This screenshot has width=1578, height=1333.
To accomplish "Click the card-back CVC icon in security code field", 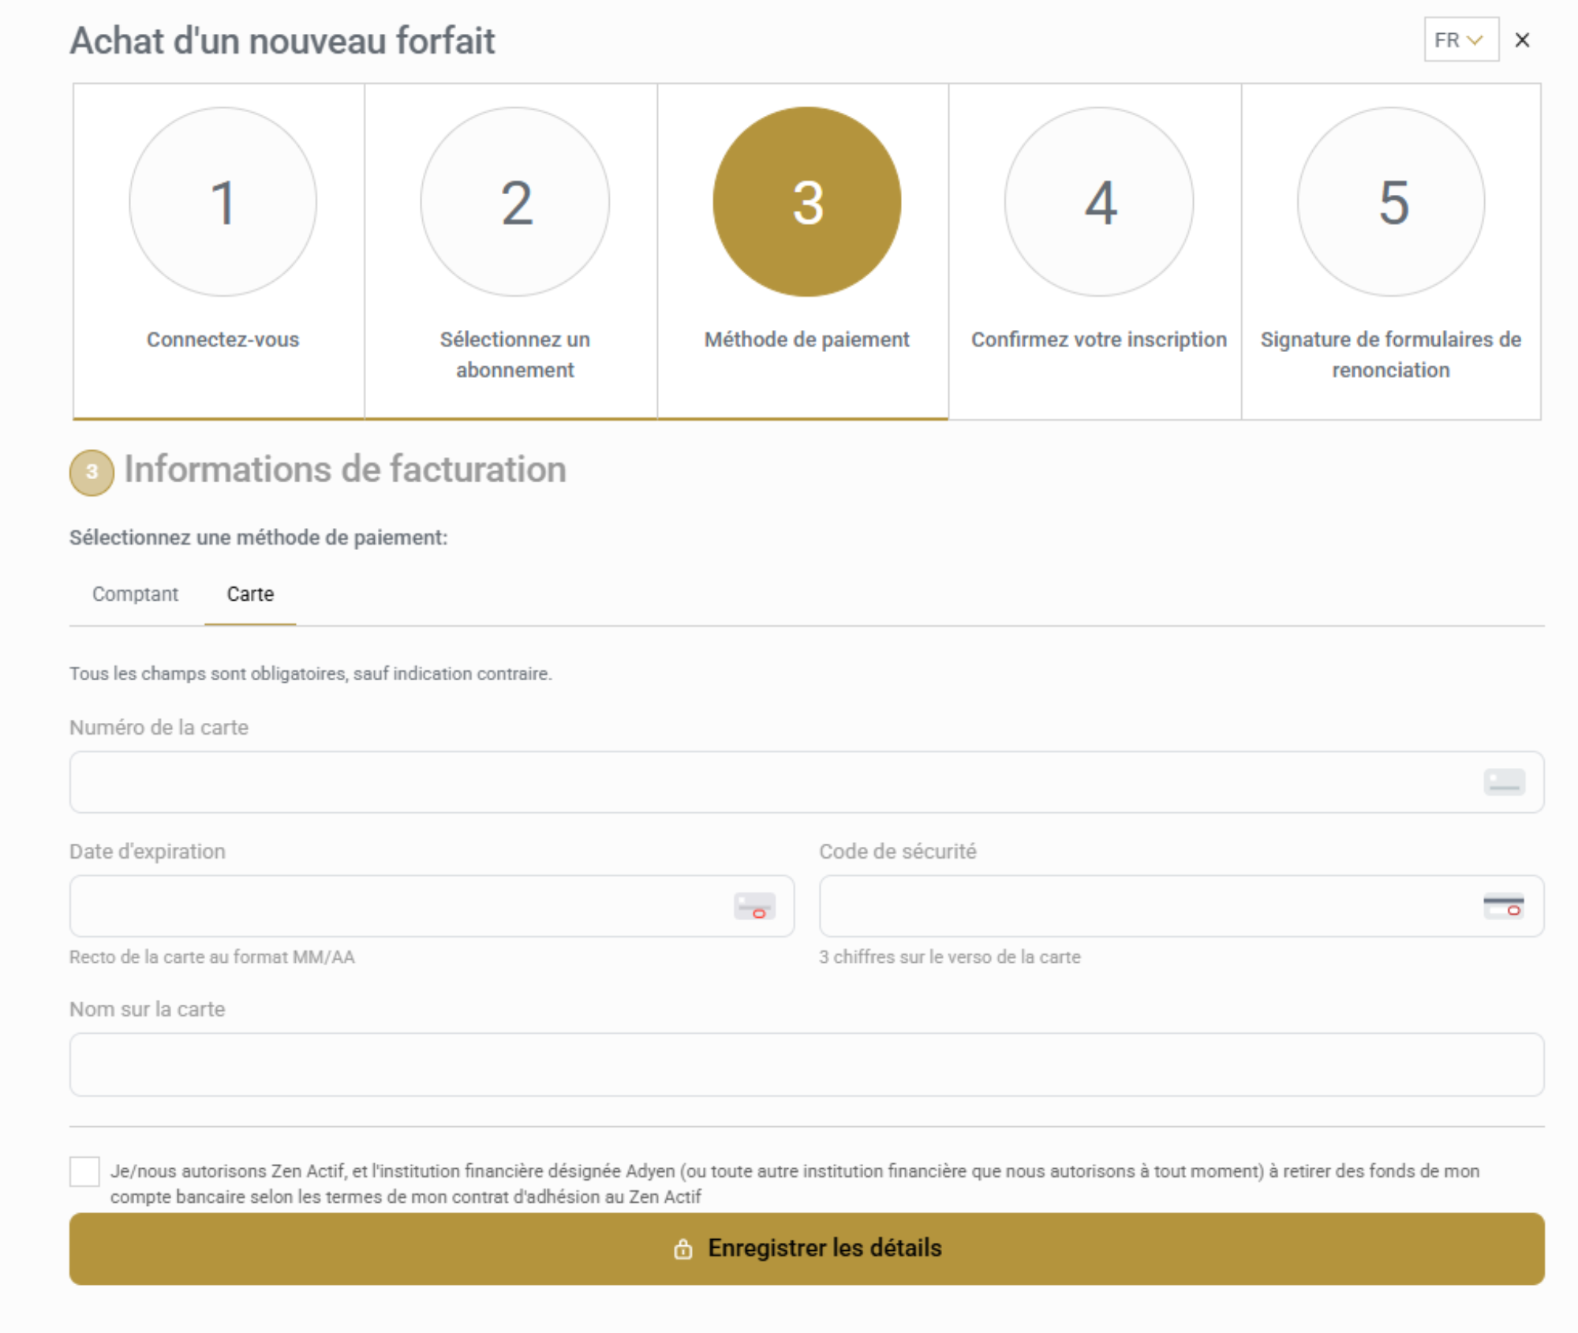I will pyautogui.click(x=1504, y=906).
